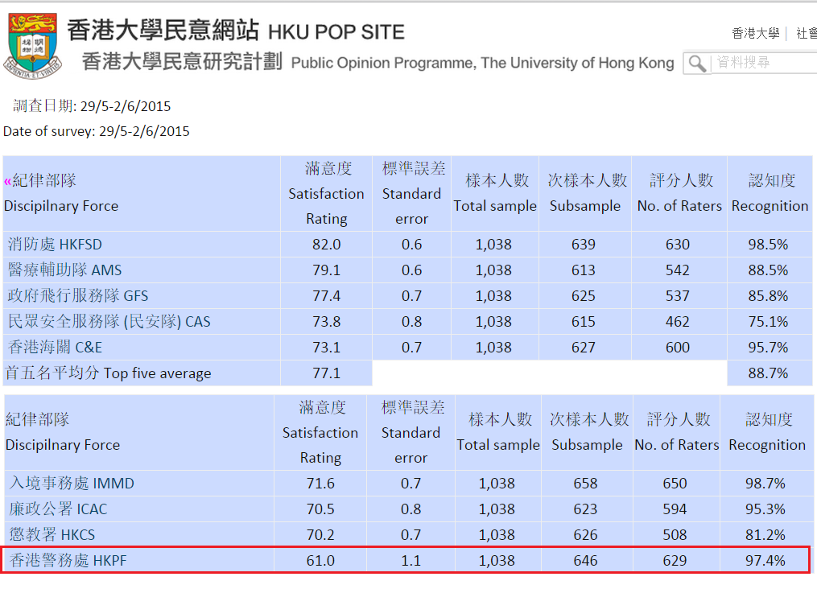This screenshot has width=817, height=589.
Task: Click the 政府飛行服務隊 GFS row label
Action: click(77, 296)
